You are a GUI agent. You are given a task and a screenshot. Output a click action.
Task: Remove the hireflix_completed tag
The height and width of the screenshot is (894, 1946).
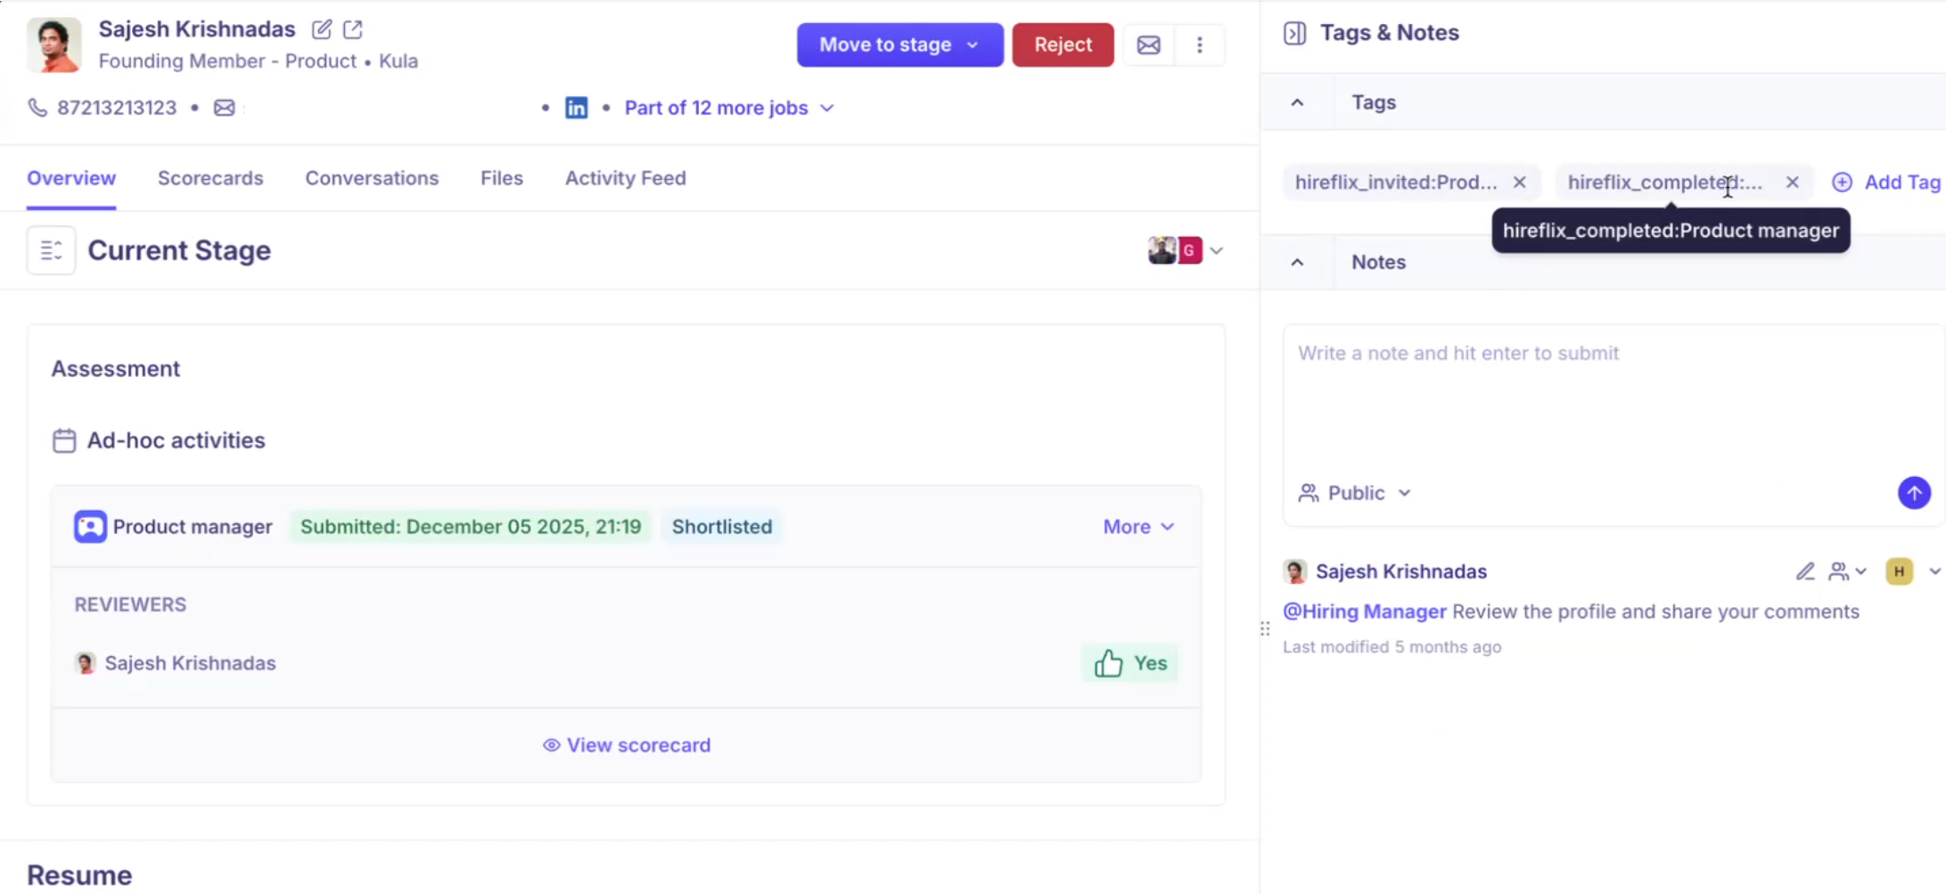(x=1793, y=182)
